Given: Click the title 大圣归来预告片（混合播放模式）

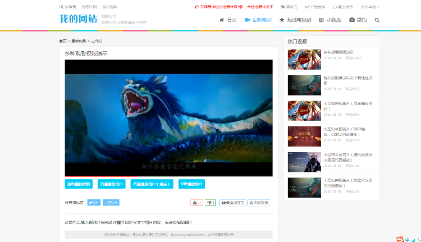Looking at the screenshot, I should pyautogui.click(x=348, y=106).
